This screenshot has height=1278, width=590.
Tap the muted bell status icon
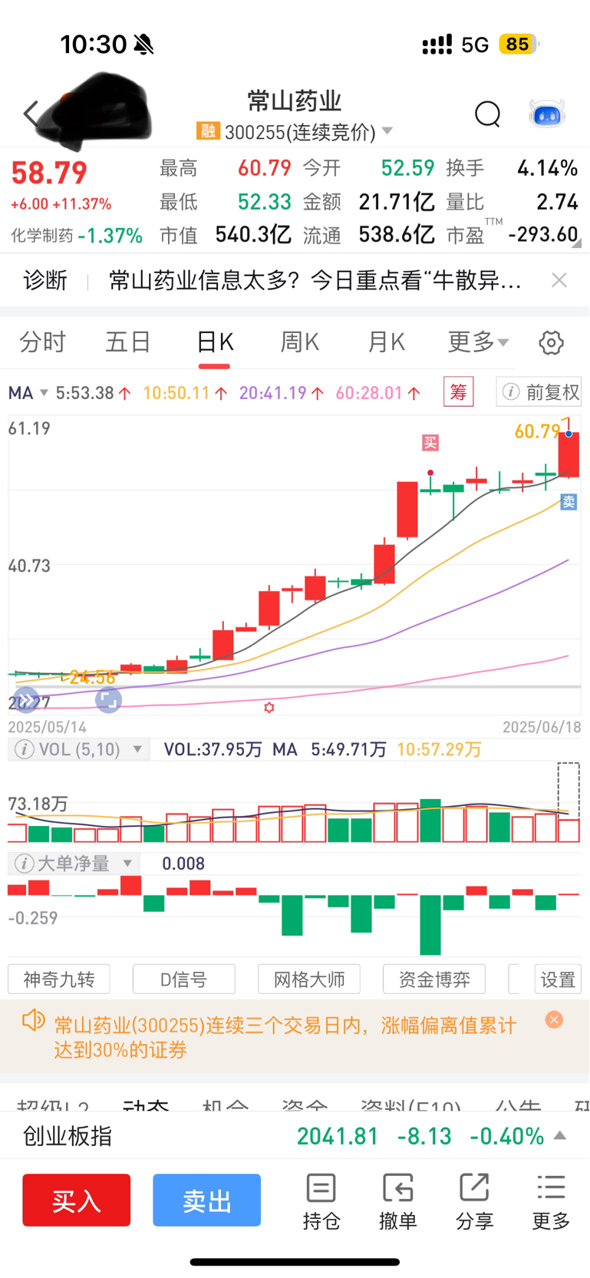click(143, 45)
